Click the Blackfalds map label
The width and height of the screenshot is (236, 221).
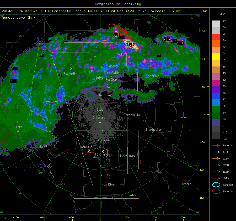tap(111, 73)
